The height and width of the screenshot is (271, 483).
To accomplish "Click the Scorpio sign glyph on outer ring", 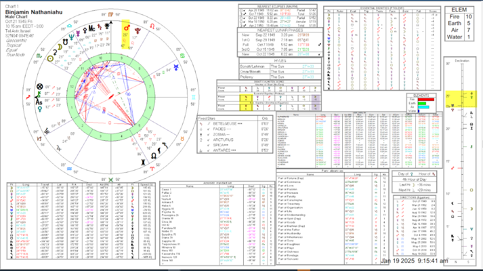I will [x=39, y=56].
